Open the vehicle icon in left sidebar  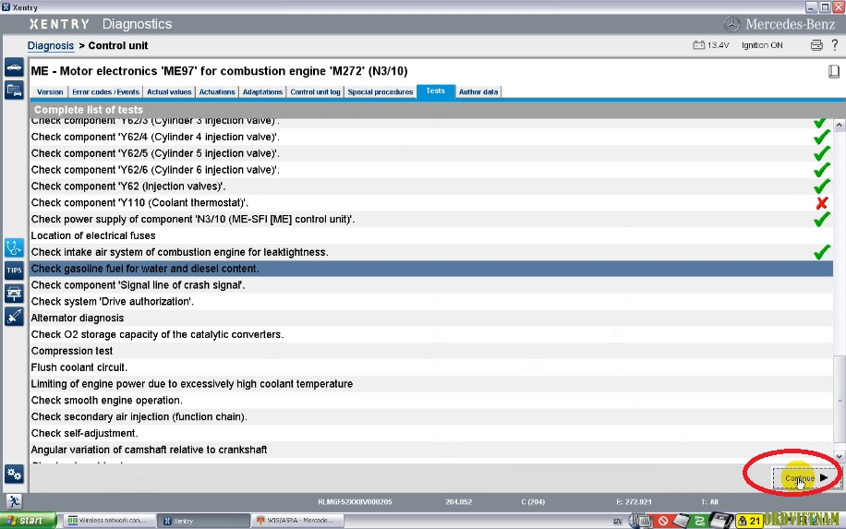pyautogui.click(x=14, y=67)
